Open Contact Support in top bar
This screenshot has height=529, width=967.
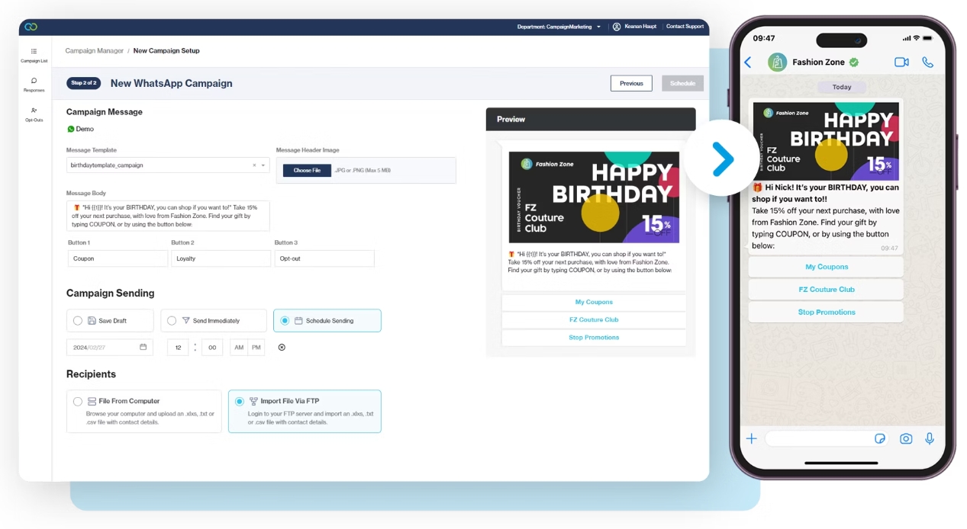pos(685,27)
